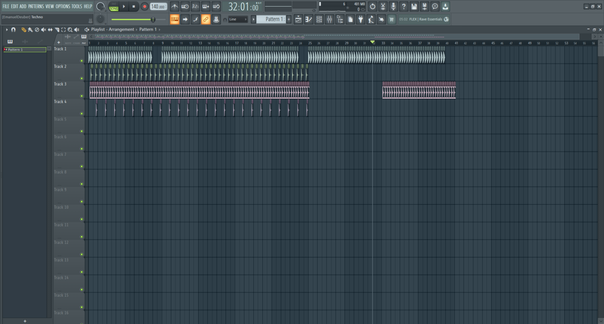Toggle recording countdown 3-2-1
The width and height of the screenshot is (604, 324).
(x=195, y=7)
